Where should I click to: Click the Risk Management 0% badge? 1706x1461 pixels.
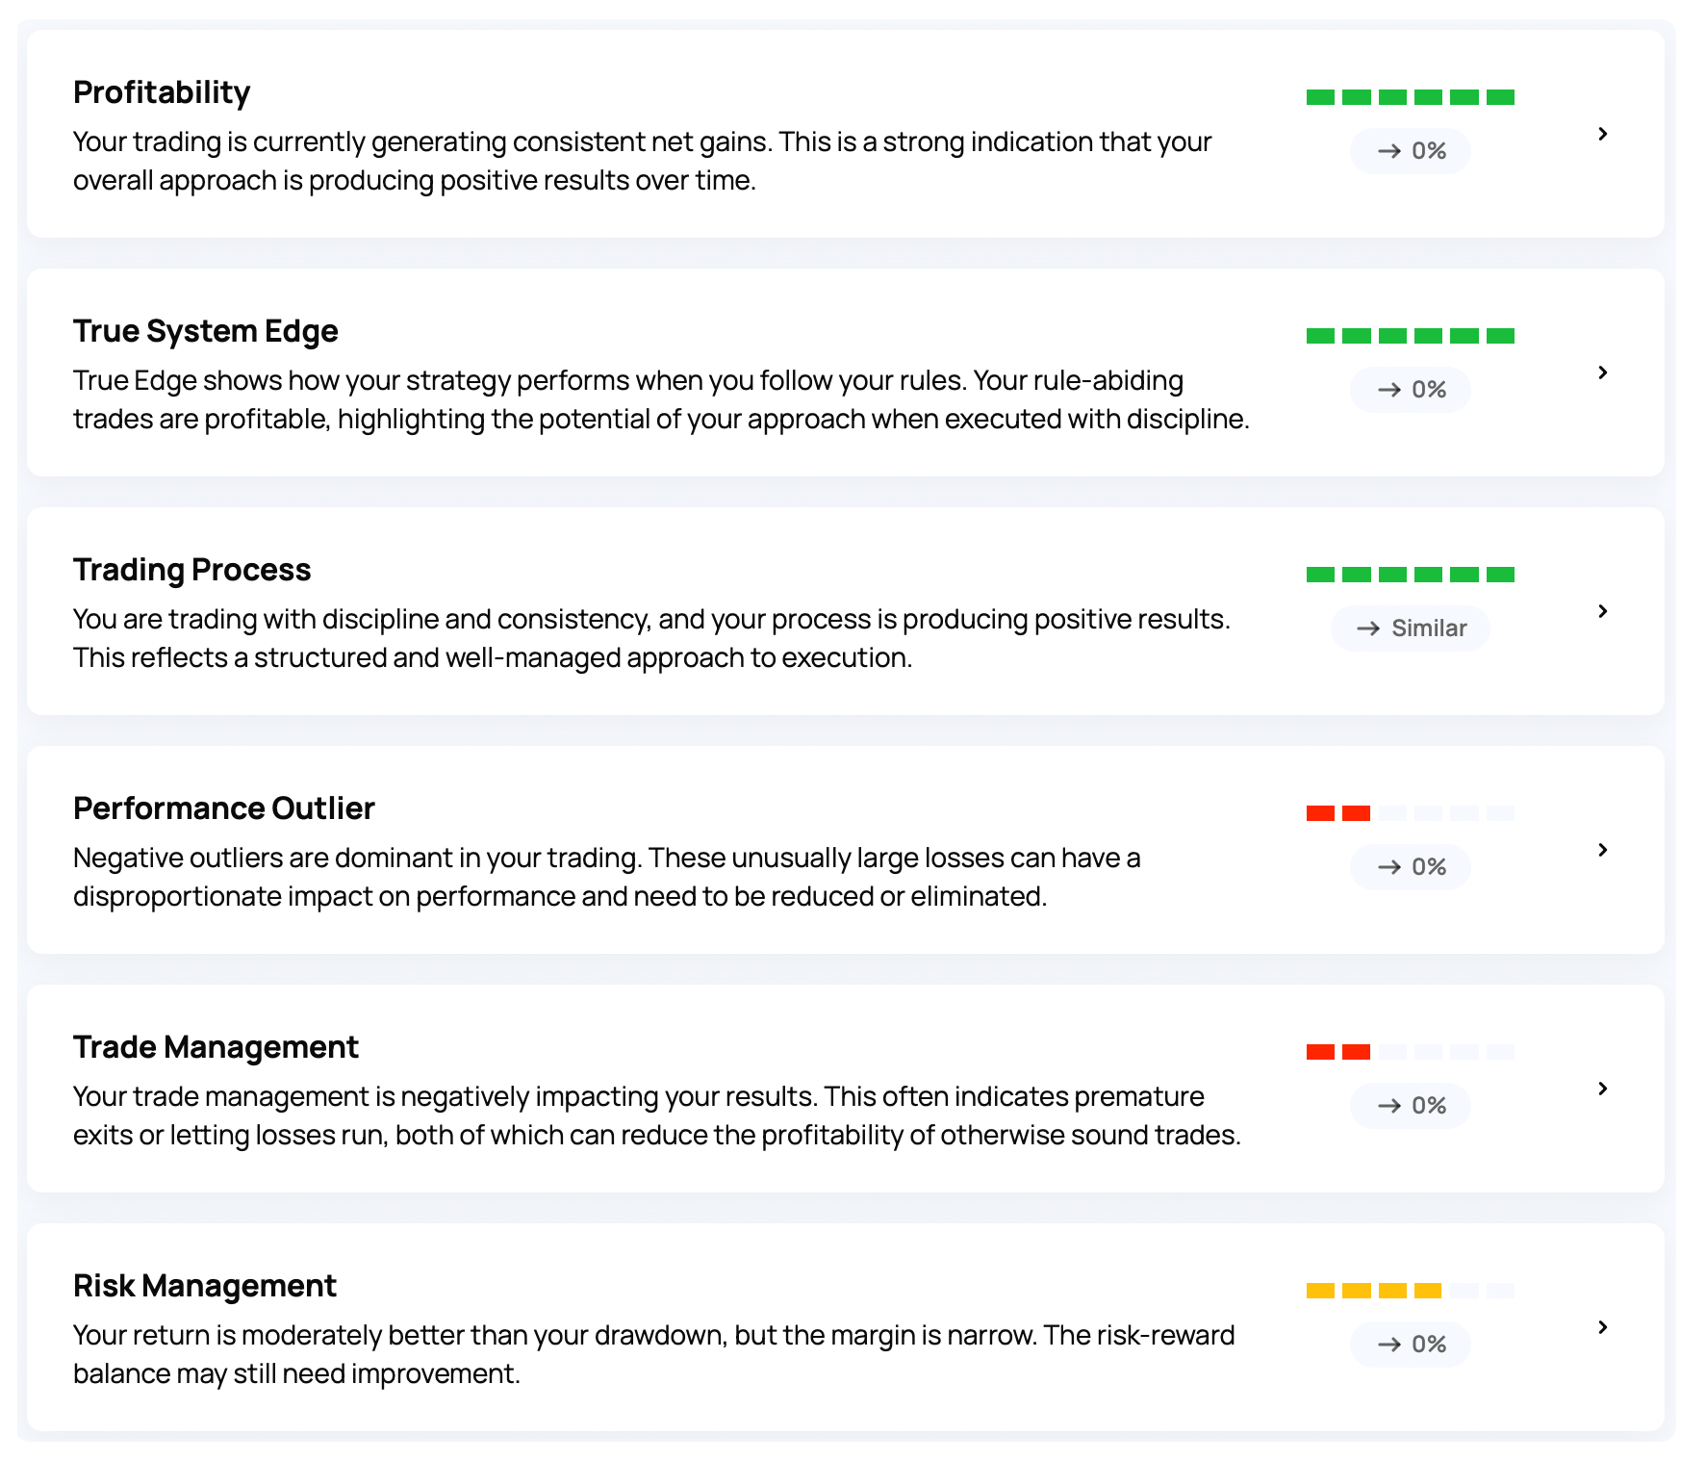pyautogui.click(x=1411, y=1345)
